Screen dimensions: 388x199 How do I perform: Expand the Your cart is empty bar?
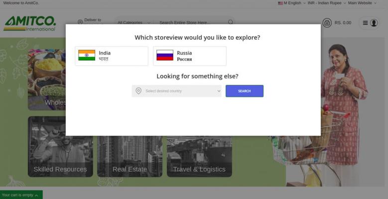(x=21, y=195)
